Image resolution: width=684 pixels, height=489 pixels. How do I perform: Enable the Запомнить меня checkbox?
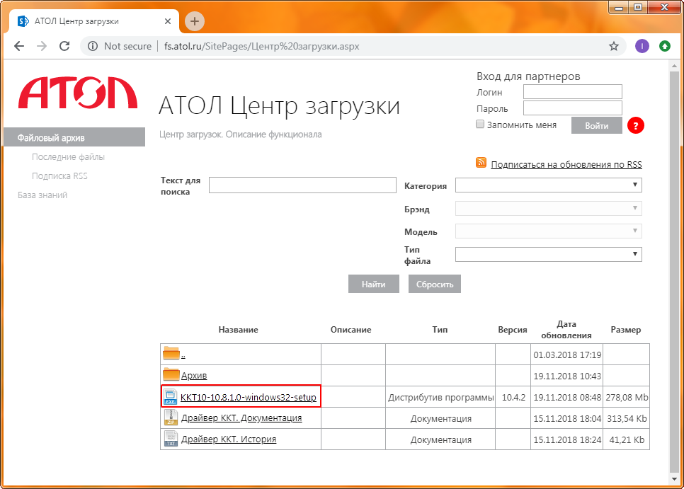click(480, 125)
